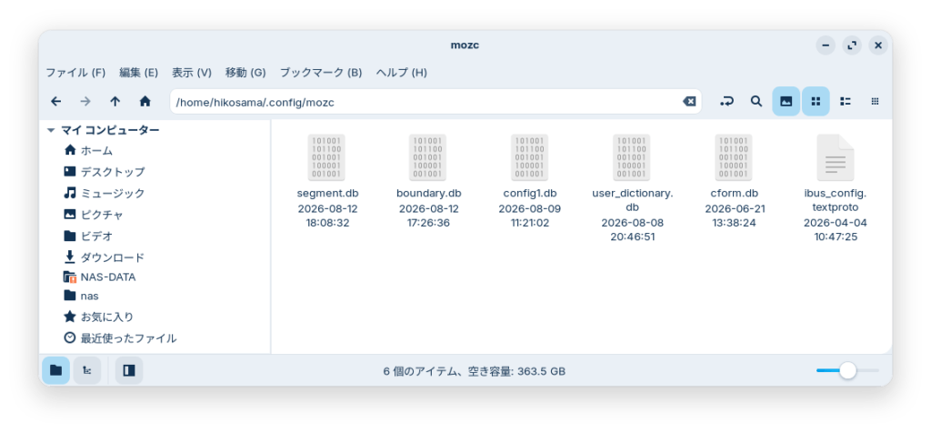This screenshot has height=433, width=931.
Task: Click the path field /home/hikosama/.config/mozc
Action: (x=435, y=102)
